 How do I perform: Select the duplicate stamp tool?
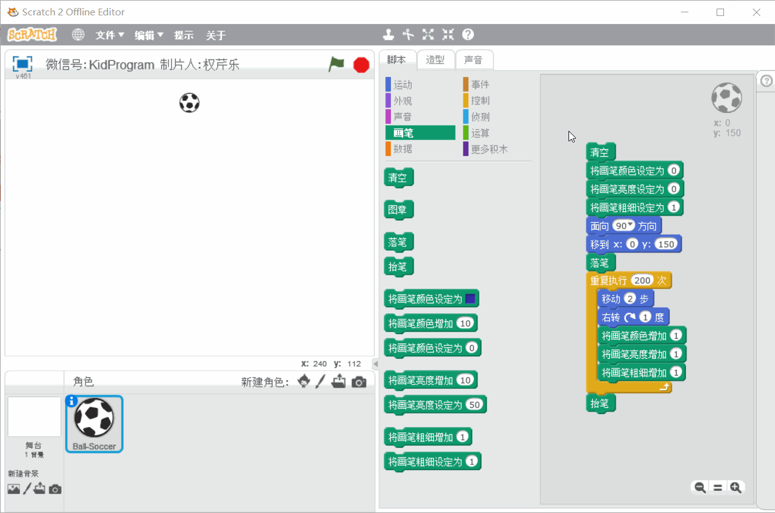click(x=388, y=34)
